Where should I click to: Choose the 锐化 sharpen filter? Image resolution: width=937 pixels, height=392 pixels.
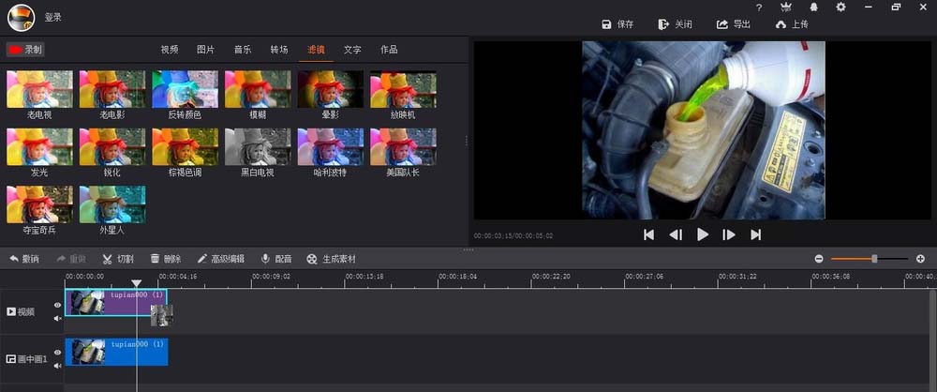pos(112,146)
